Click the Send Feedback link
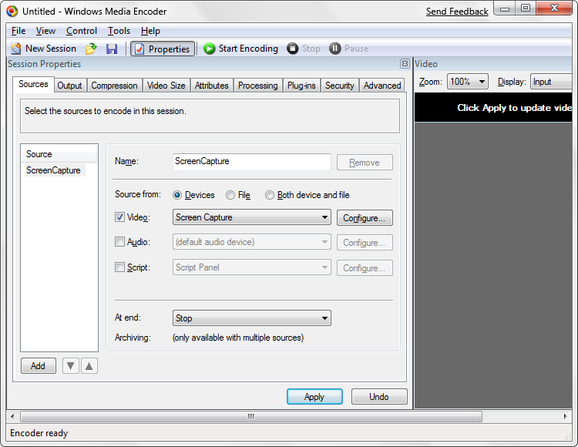Image resolution: width=578 pixels, height=447 pixels. tap(457, 12)
